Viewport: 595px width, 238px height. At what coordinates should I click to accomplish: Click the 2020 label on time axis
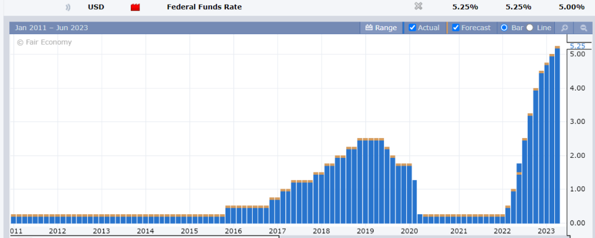pyautogui.click(x=410, y=231)
